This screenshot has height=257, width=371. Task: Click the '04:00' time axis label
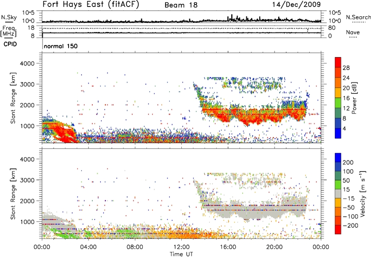pos(88,247)
